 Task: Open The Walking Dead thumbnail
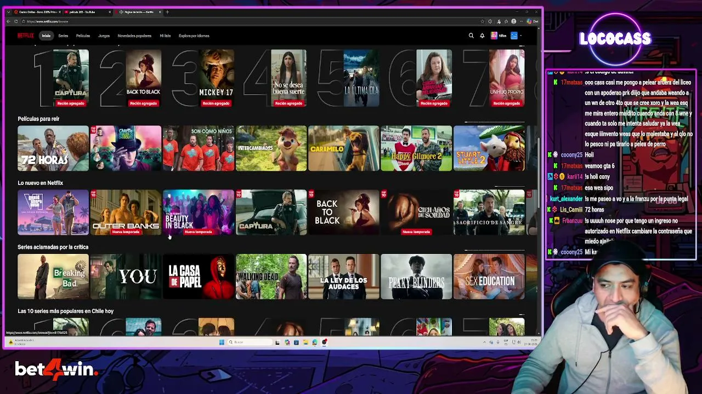pyautogui.click(x=271, y=276)
